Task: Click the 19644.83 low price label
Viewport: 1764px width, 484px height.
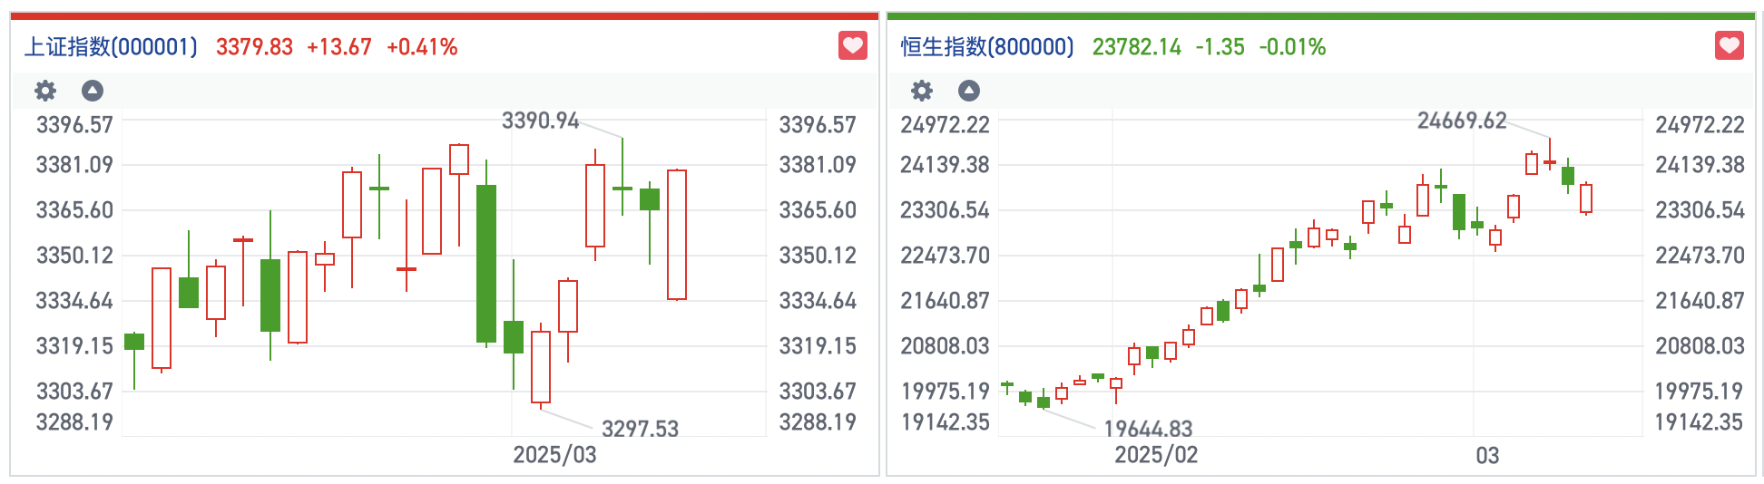Action: (1148, 429)
